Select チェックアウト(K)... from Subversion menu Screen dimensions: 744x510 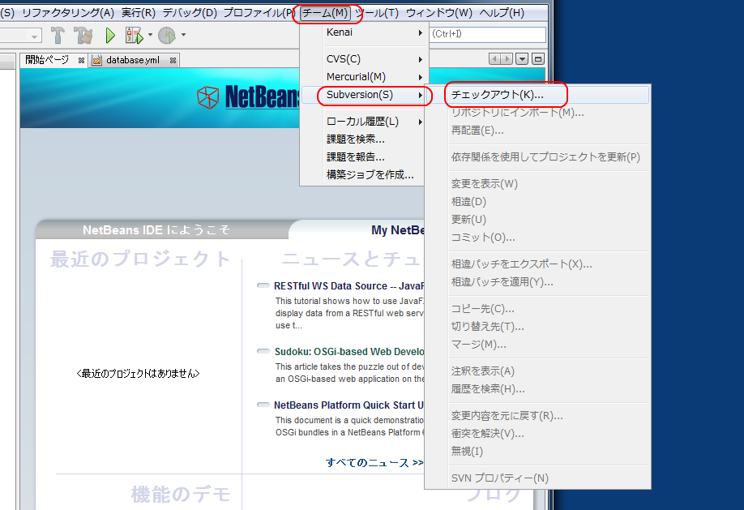click(x=498, y=95)
